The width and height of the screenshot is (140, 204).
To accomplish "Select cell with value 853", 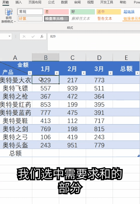I will pos(46,104).
